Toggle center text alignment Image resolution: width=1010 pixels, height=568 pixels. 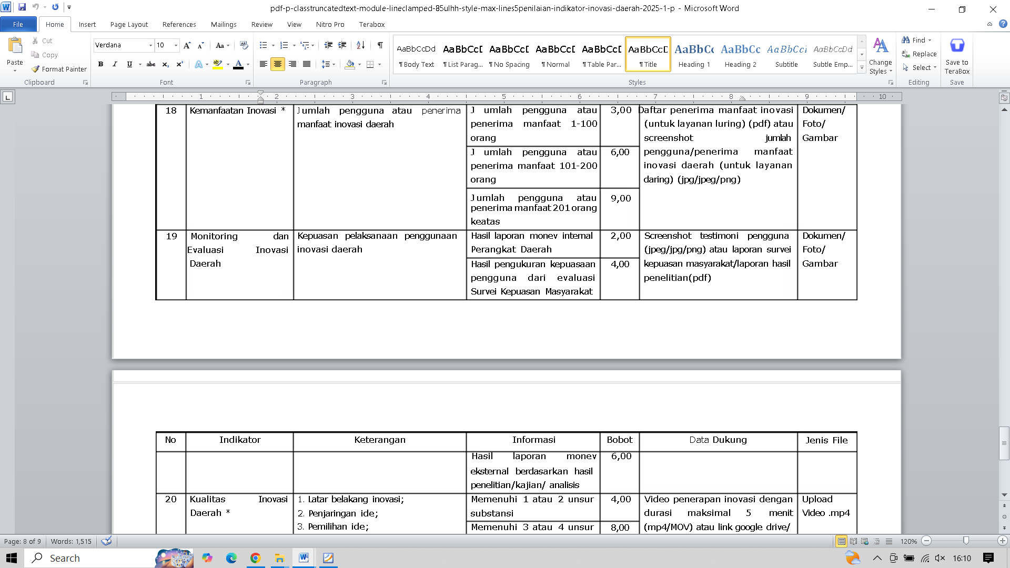click(x=278, y=64)
